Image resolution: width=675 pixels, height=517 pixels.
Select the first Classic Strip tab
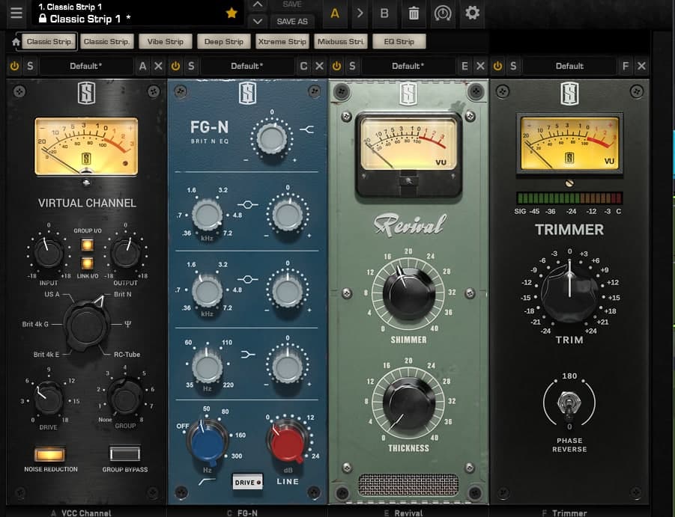[49, 42]
